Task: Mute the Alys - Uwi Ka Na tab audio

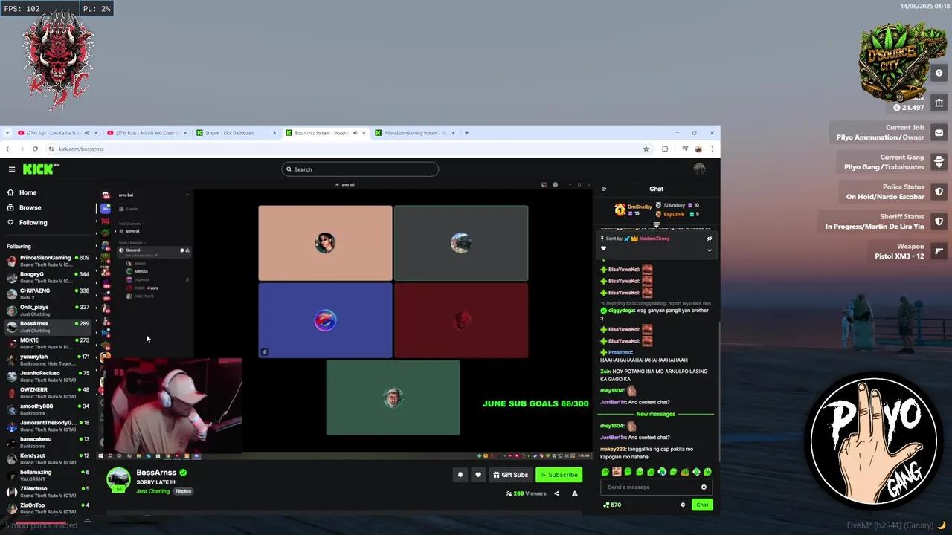Action: (86, 133)
